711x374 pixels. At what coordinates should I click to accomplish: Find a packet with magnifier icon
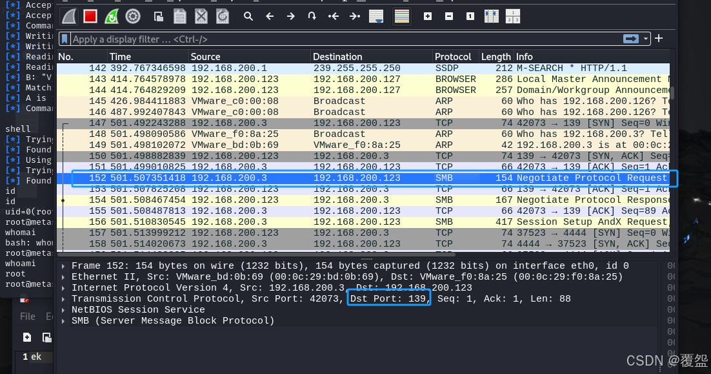(x=248, y=17)
